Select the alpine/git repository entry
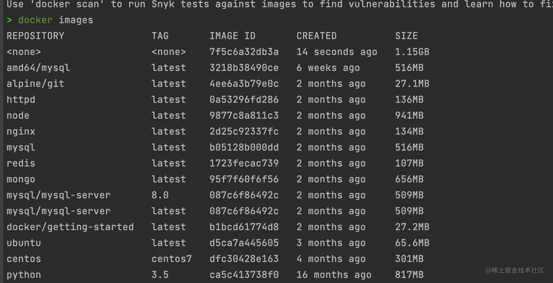The width and height of the screenshot is (553, 283). point(35,84)
